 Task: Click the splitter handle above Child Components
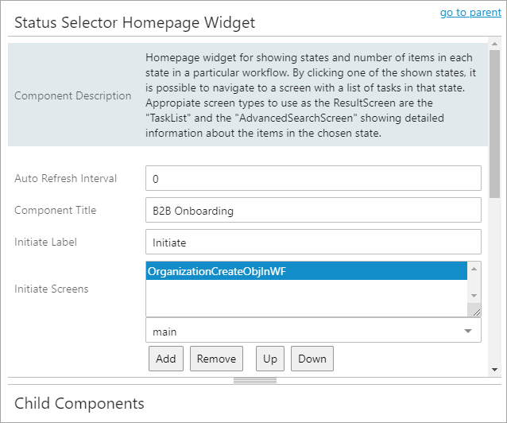point(253,381)
